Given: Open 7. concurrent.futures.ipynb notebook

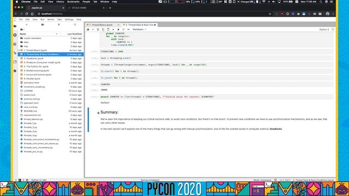Looking at the screenshot, I should tap(51, 75).
